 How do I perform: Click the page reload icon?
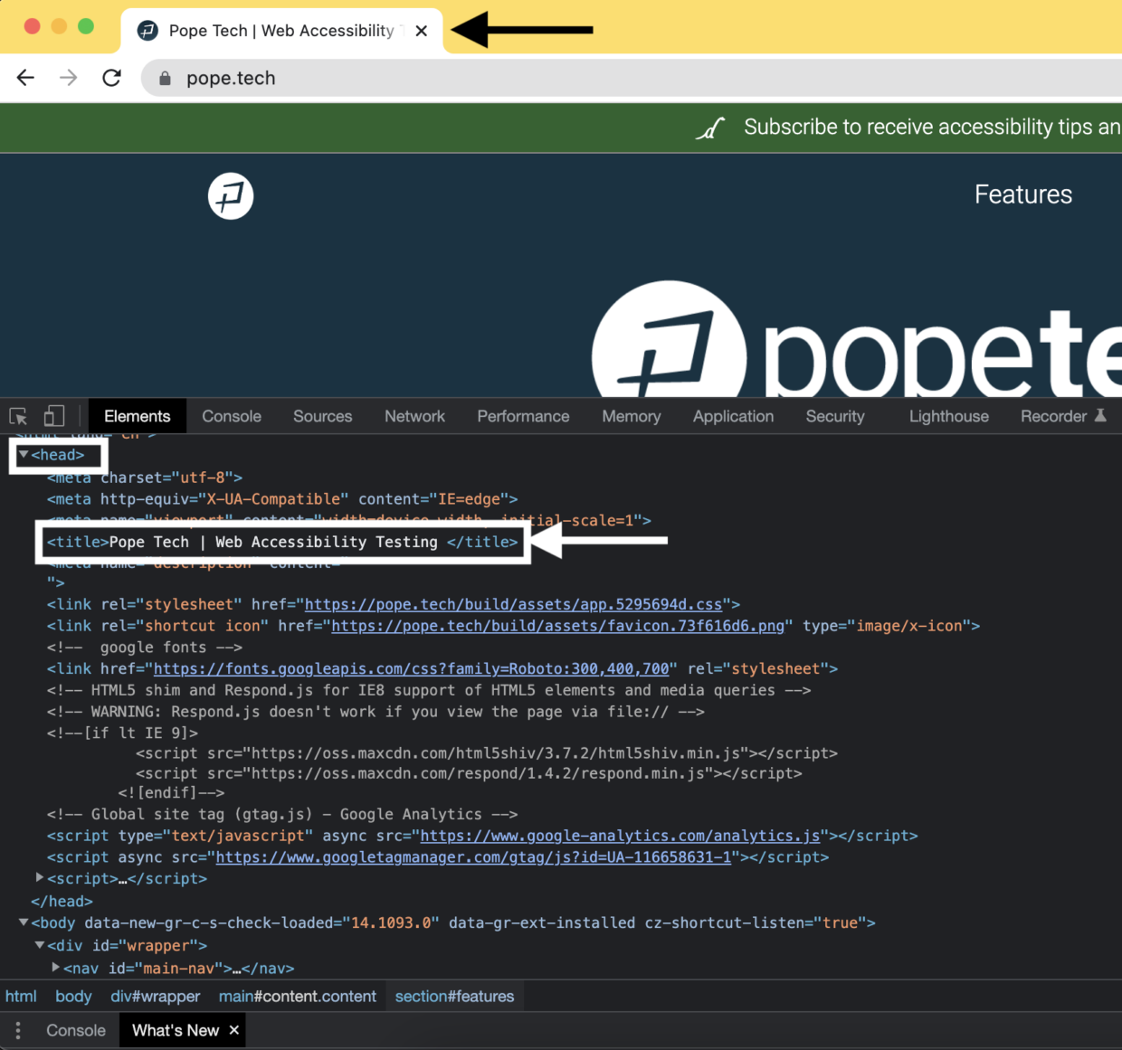pyautogui.click(x=111, y=78)
